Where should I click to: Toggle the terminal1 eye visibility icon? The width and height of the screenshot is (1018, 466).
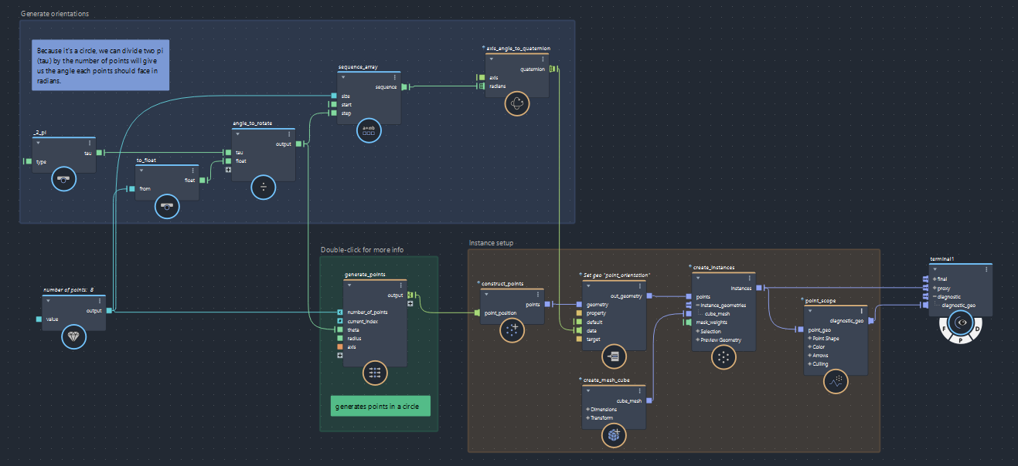(x=961, y=322)
